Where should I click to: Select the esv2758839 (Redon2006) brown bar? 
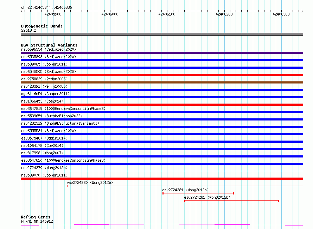162,82
